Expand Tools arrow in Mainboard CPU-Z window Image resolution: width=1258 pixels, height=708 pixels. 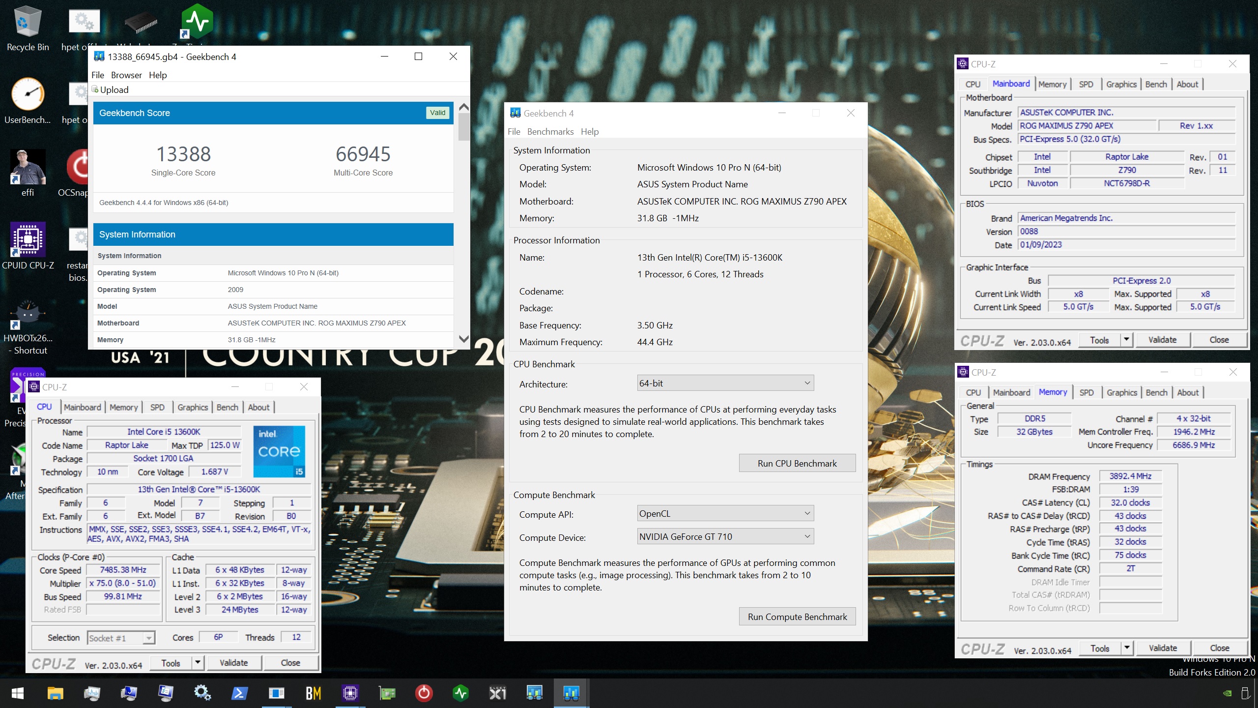pyautogui.click(x=1126, y=340)
